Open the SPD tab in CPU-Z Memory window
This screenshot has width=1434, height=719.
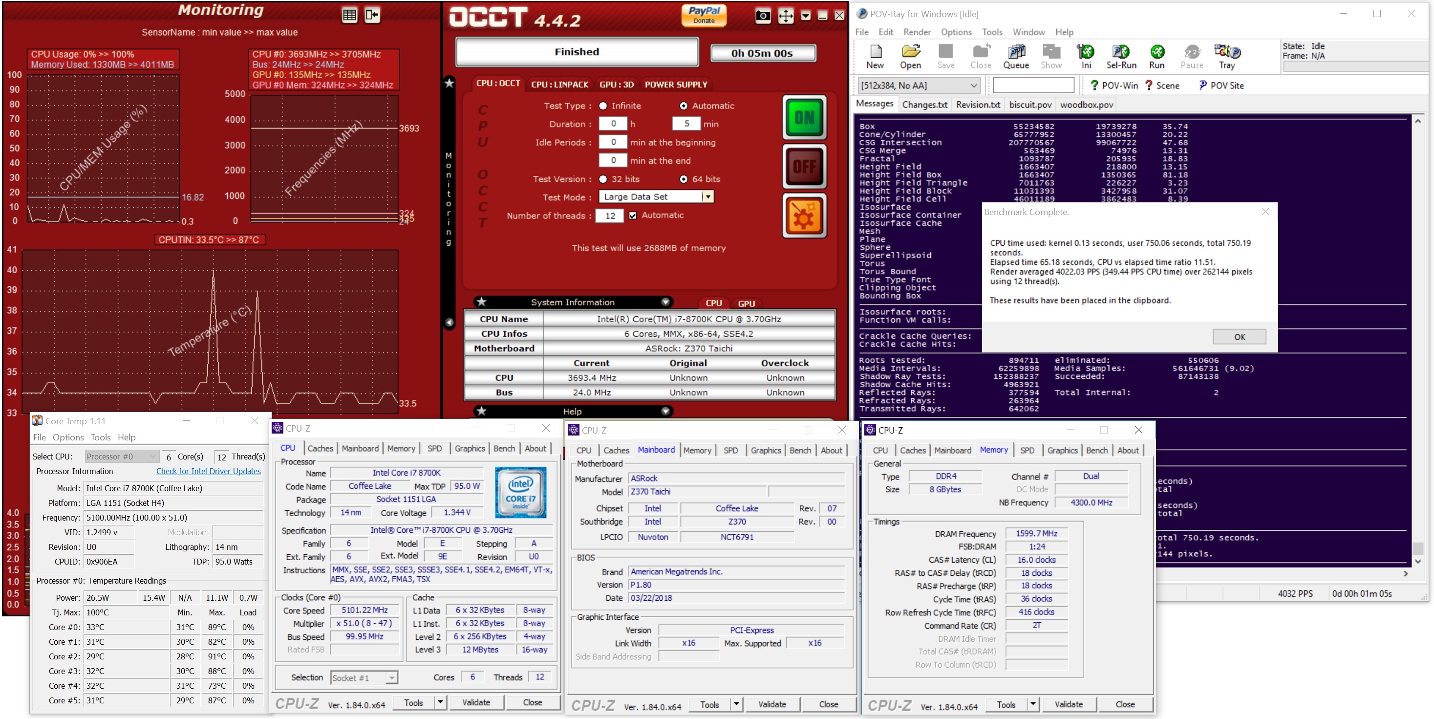point(1027,450)
